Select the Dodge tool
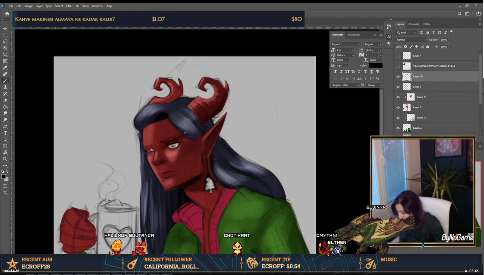The height and width of the screenshot is (275, 484). pyautogui.click(x=5, y=120)
